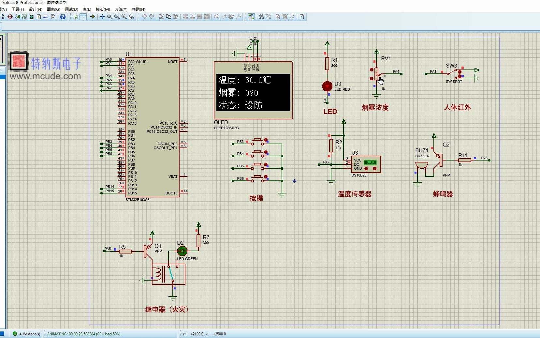Open the Source Code icon
This screenshot has height=338, width=540.
pos(46,17)
